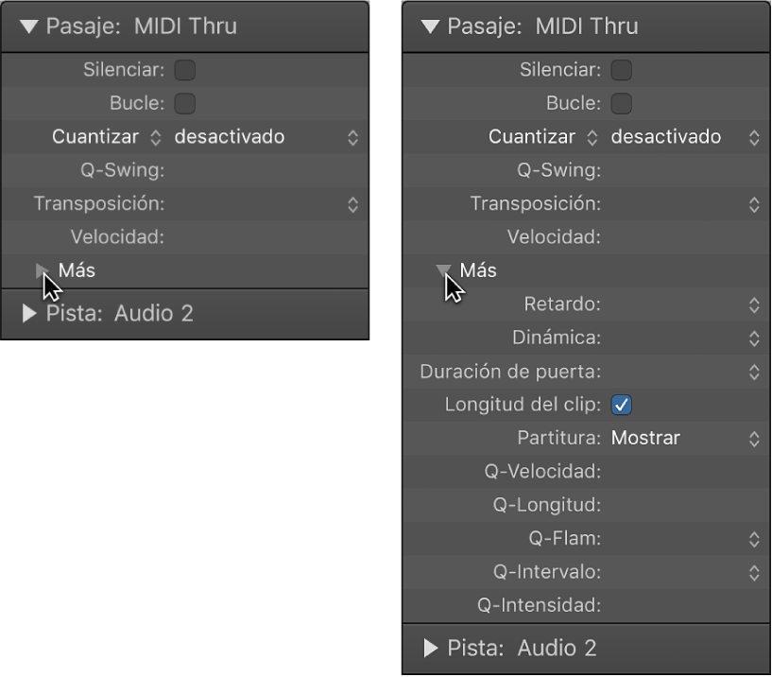The width and height of the screenshot is (772, 677).
Task: Open the Q-Flam pop-up menu
Action: pos(754,539)
